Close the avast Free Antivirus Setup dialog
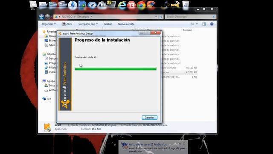Screen dimensions: 273x154 pos(155,33)
